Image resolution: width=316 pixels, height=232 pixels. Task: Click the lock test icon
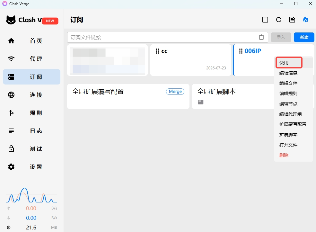(x=11, y=149)
